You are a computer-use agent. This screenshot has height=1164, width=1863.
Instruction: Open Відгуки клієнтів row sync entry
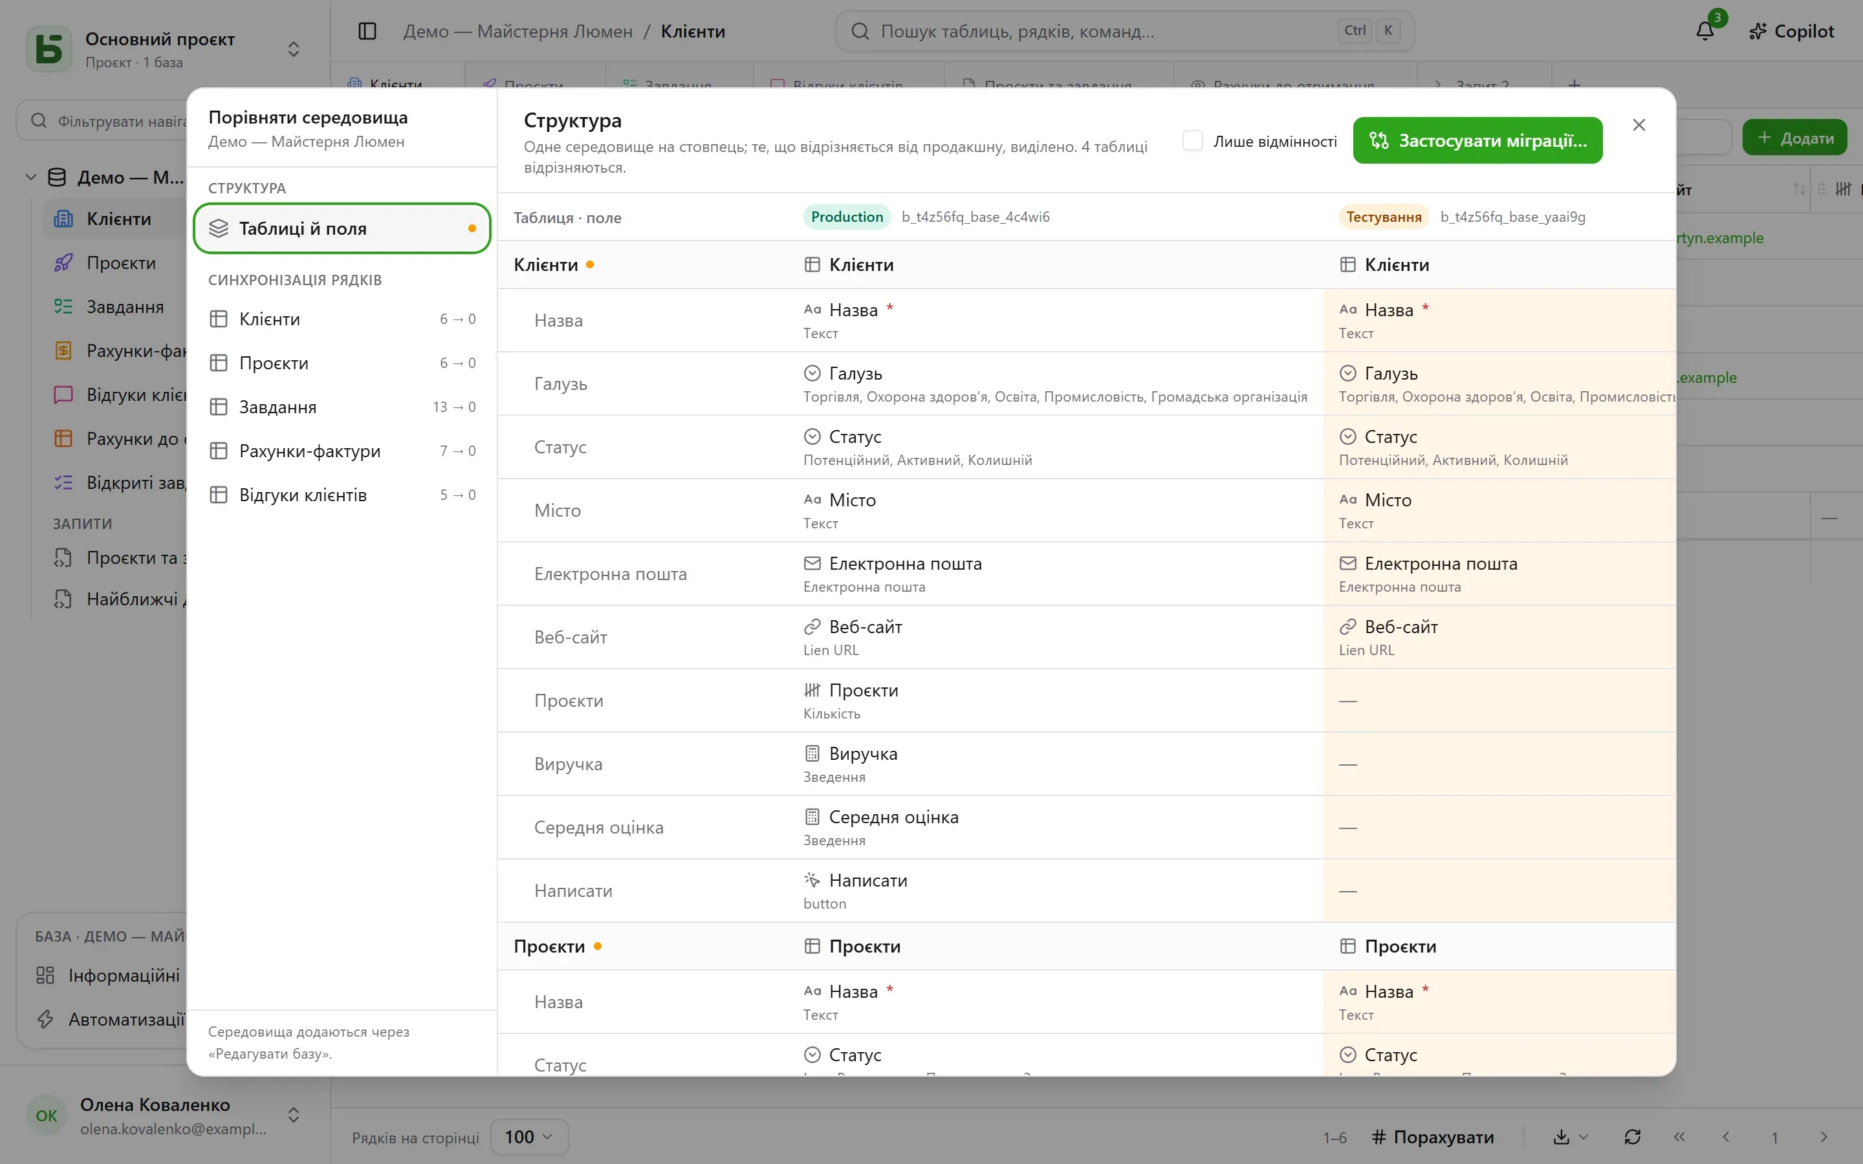pos(342,494)
